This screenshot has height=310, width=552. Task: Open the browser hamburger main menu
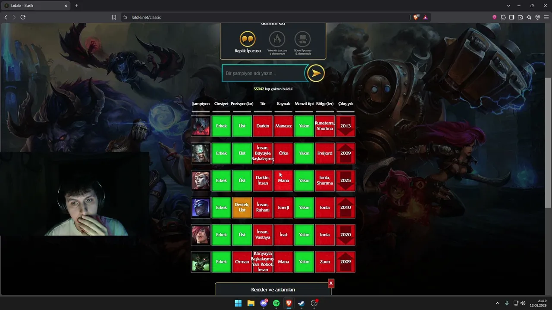546,17
